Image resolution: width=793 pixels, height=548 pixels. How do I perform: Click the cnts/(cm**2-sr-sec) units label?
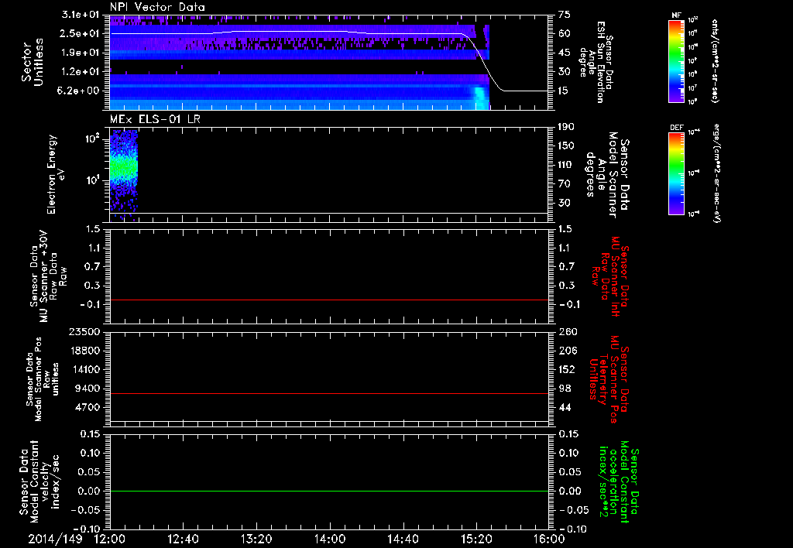[x=715, y=60]
